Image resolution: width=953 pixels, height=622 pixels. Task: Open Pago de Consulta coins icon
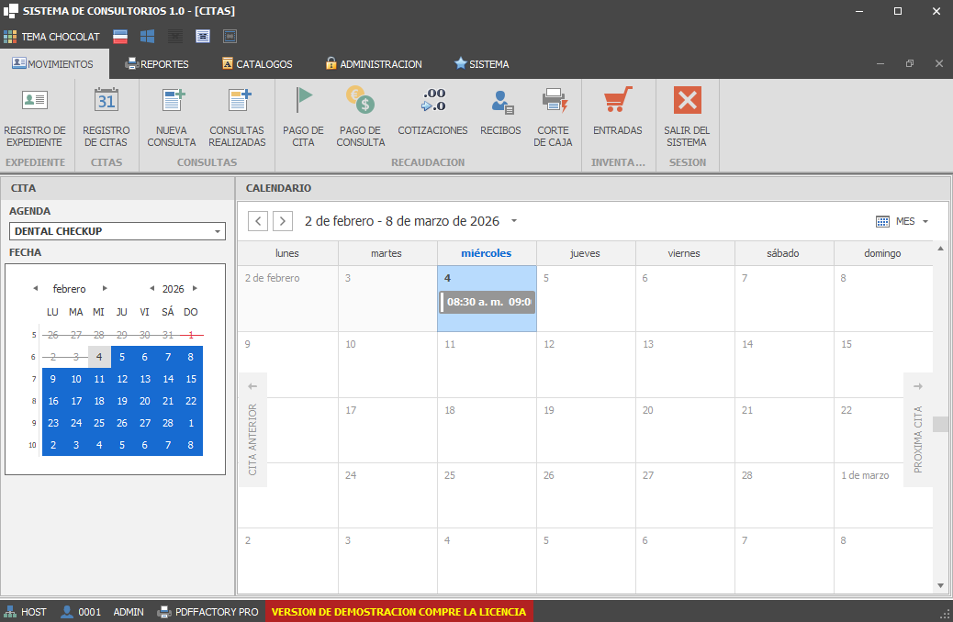click(360, 99)
